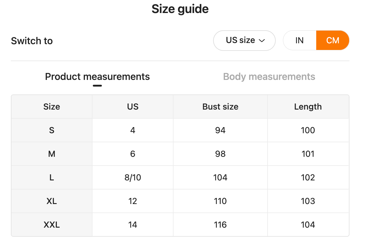Viewport: 367px width, 247px height.
Task: Select the L size row label
Action: [x=52, y=177]
